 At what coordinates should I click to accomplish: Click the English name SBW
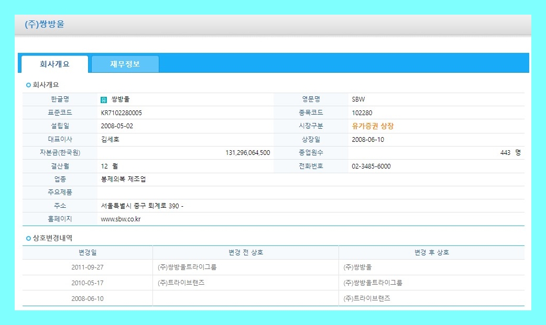[358, 99]
